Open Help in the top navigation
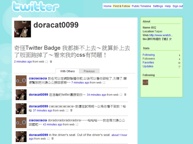The height and width of the screenshot is (144, 193). 168,6
